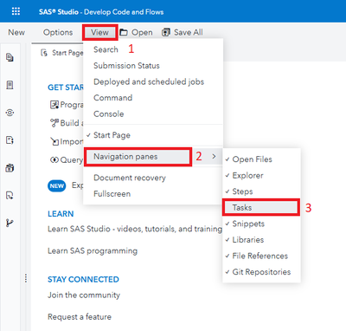Select Submission Status menu item
Screen dimensions: 346x331
tap(153, 66)
